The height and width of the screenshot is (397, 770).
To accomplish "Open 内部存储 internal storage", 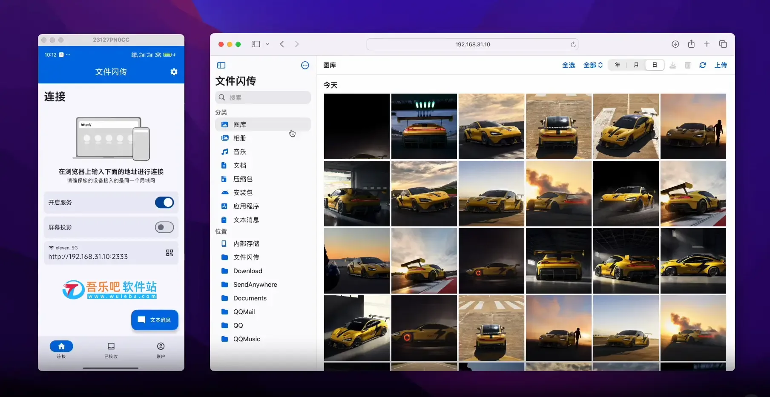I will [x=263, y=244].
